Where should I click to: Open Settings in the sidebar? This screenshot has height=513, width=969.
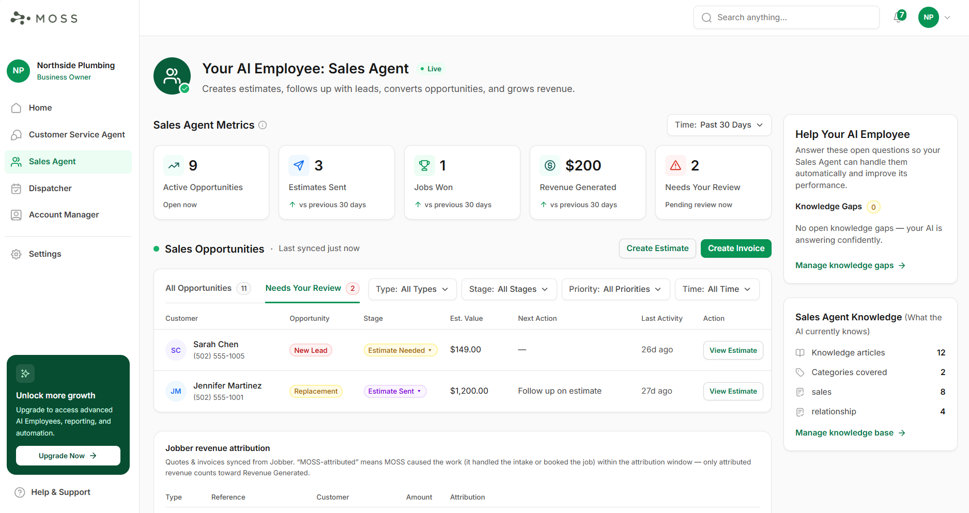click(68, 254)
